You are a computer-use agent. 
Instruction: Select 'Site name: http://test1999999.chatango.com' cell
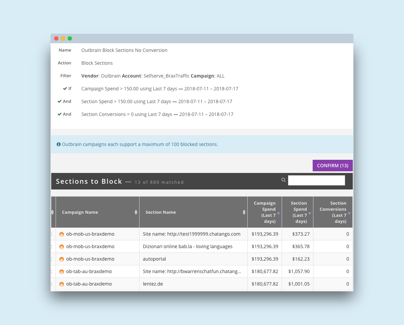[193, 234]
